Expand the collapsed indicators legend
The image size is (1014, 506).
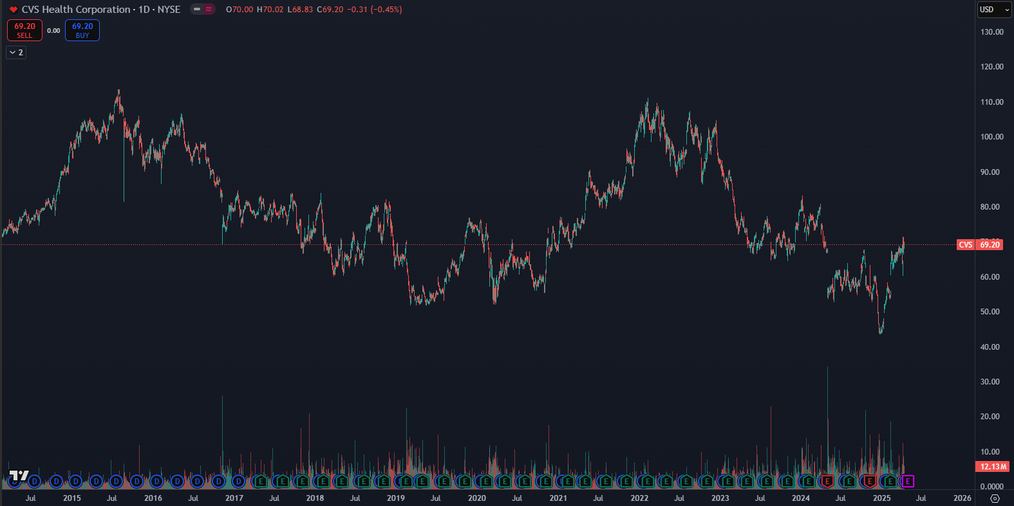[16, 53]
